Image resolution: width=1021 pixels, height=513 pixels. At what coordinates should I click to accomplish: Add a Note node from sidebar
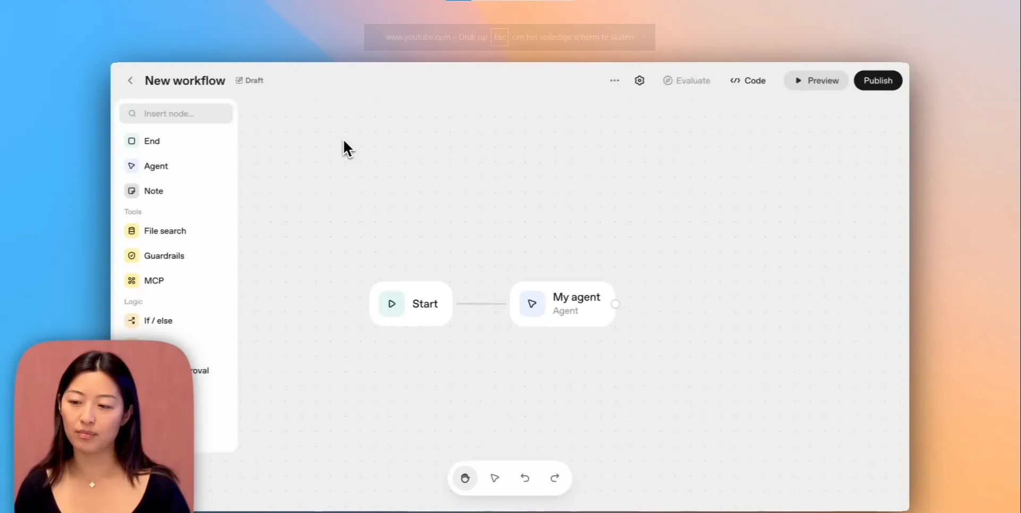pos(153,191)
